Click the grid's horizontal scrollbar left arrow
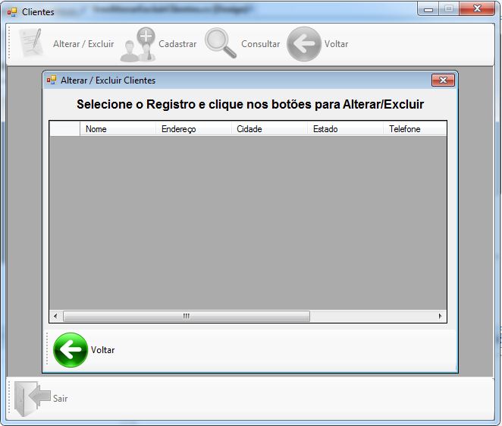Viewport: 502px width, 426px height. tap(55, 316)
